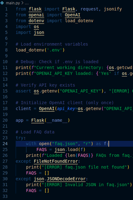This screenshot has height=200, width=133.
Task: Click the Flask(__name__) constructor call
Action: coord(51,120)
